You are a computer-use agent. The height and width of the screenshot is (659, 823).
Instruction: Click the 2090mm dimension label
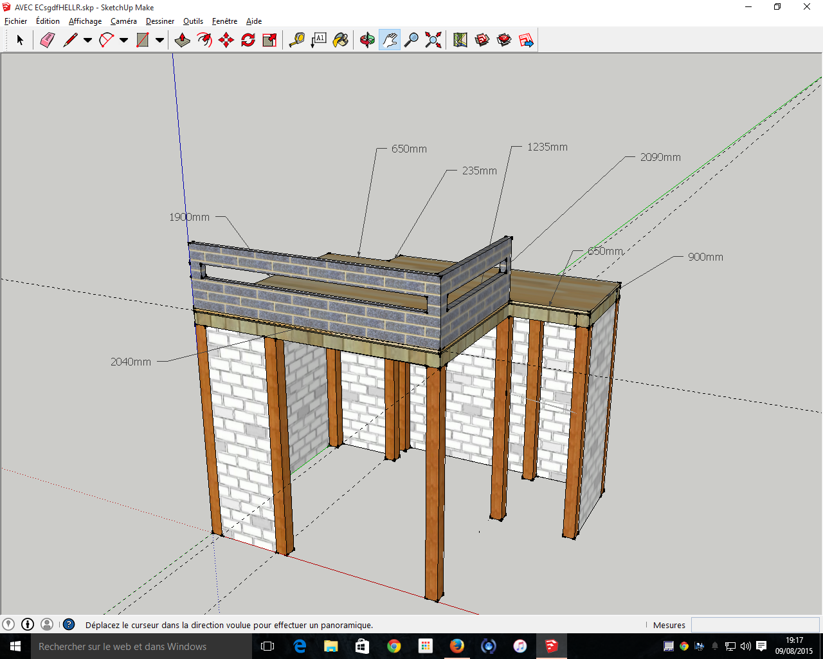(660, 157)
